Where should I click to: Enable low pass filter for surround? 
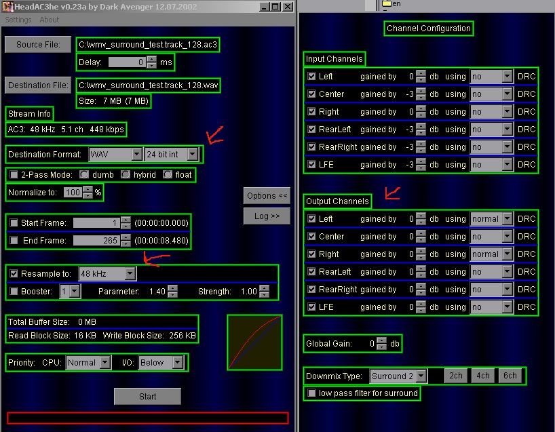pos(311,393)
